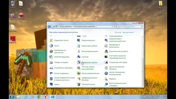Open Приступая к работе icon
Screen dimensions: 176x99
point(79,46)
